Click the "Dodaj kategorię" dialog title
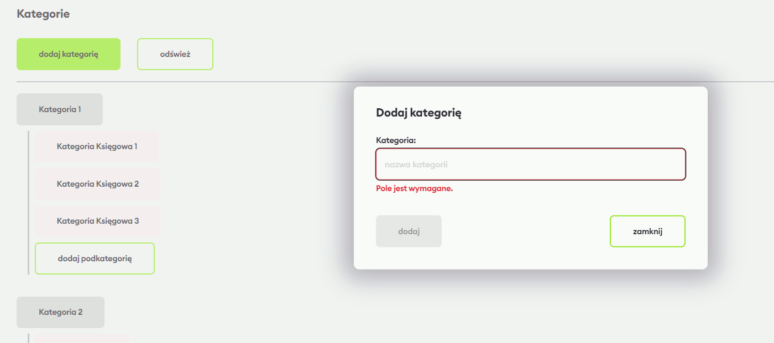 (419, 113)
